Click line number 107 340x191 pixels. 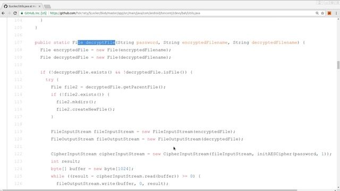tap(18, 42)
